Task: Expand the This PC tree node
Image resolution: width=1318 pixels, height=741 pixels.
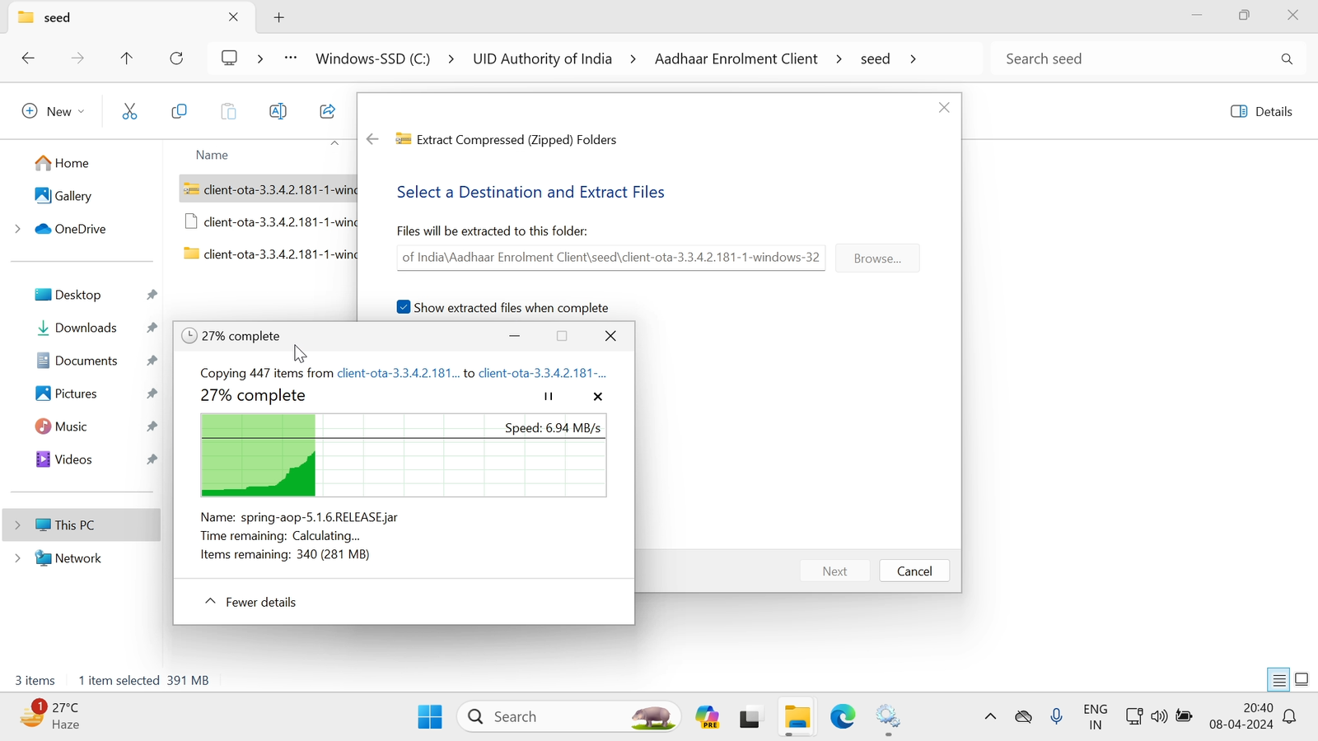Action: coord(17,525)
